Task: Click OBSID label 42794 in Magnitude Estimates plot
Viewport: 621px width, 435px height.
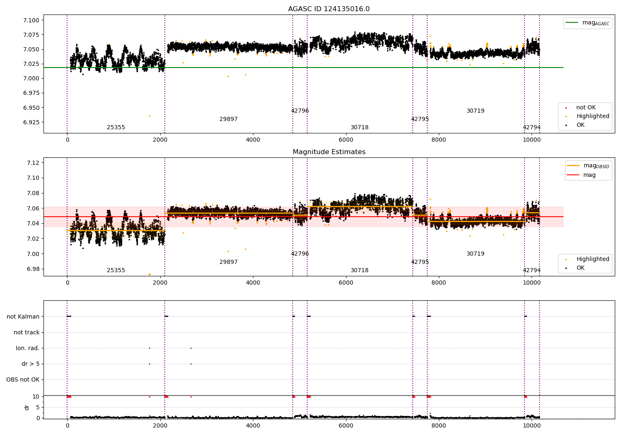Action: click(x=532, y=271)
